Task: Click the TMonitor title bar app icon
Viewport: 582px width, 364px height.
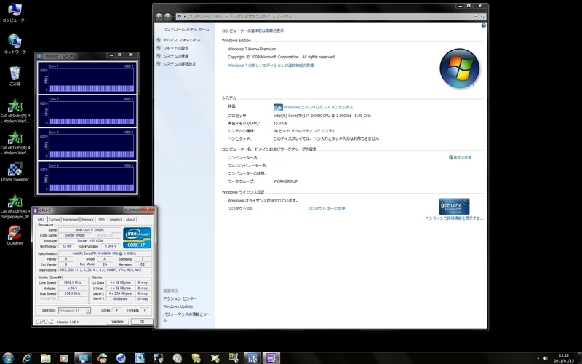Action: 39,56
